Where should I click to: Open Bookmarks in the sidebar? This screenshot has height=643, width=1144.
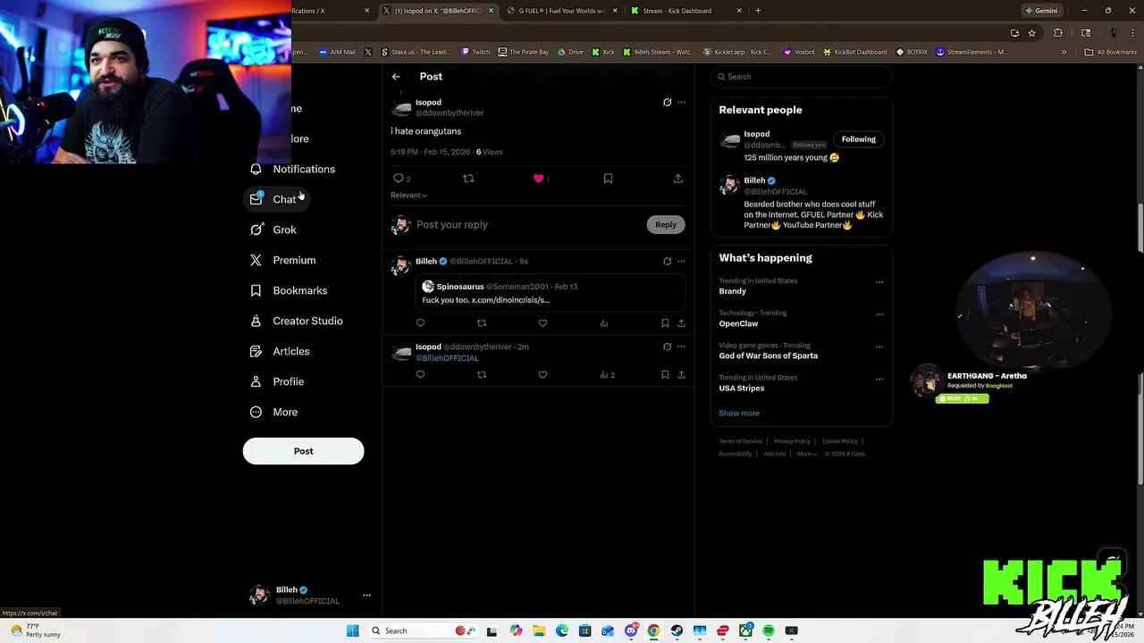[x=289, y=291]
